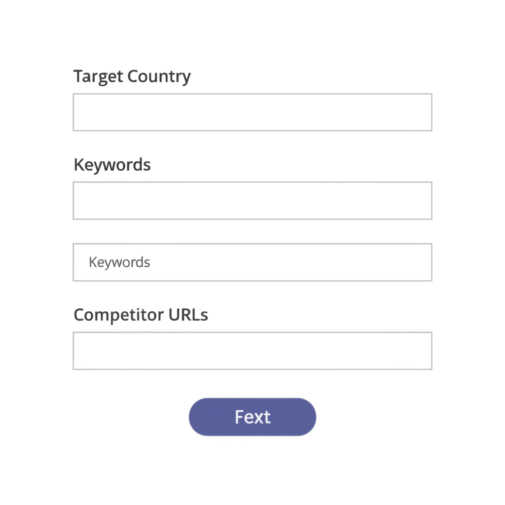The height and width of the screenshot is (505, 505).
Task: Submit the form using the Fext button
Action: click(x=252, y=417)
